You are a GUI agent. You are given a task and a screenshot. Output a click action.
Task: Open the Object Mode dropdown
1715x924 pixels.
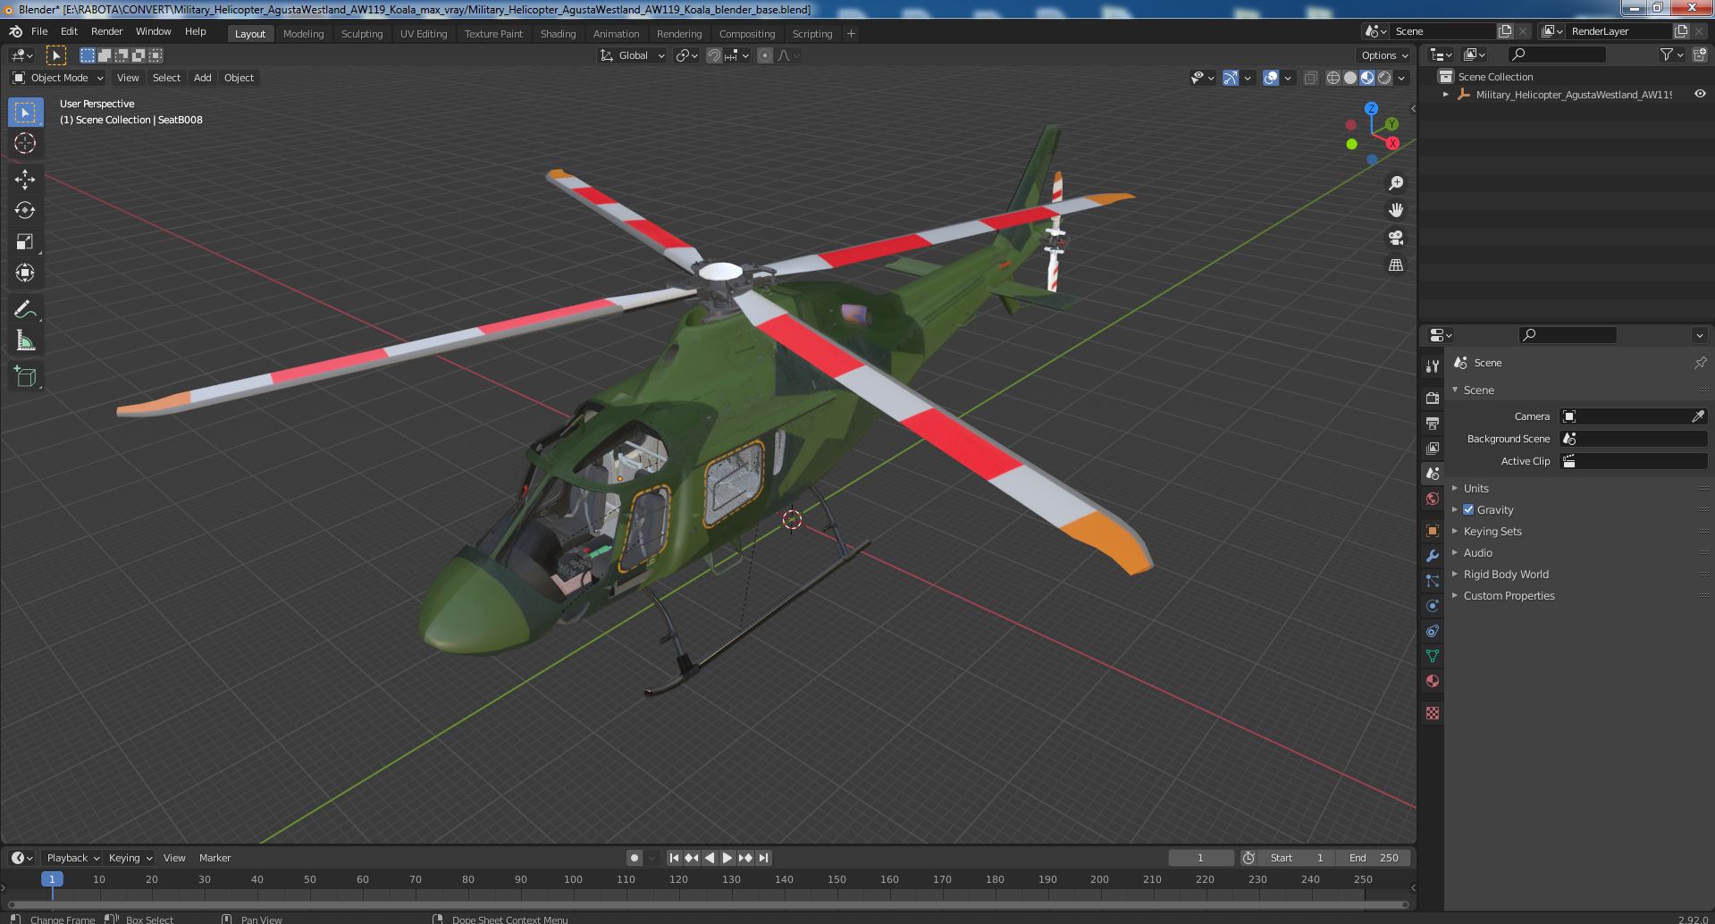coord(58,78)
